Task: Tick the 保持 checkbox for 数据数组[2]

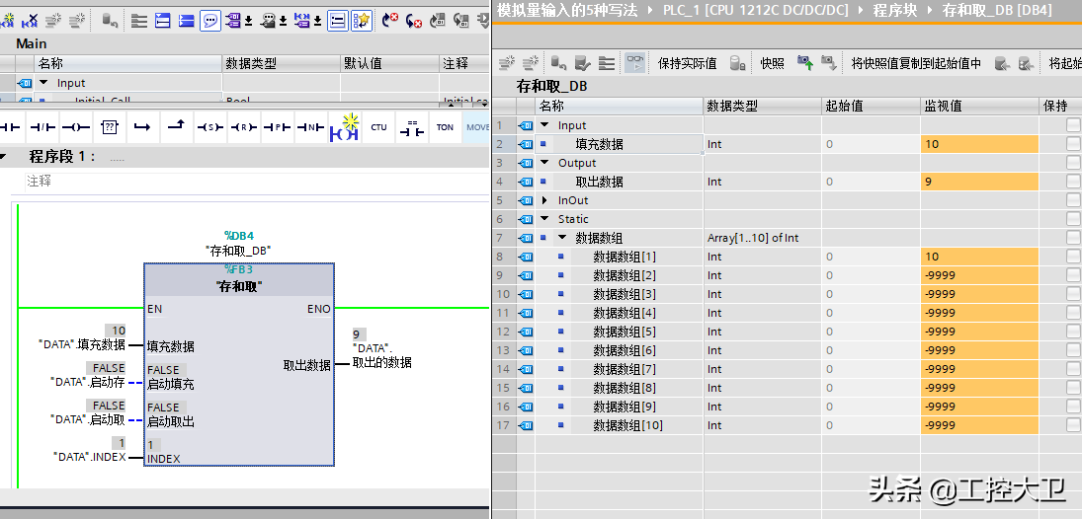Action: pyautogui.click(x=1073, y=275)
